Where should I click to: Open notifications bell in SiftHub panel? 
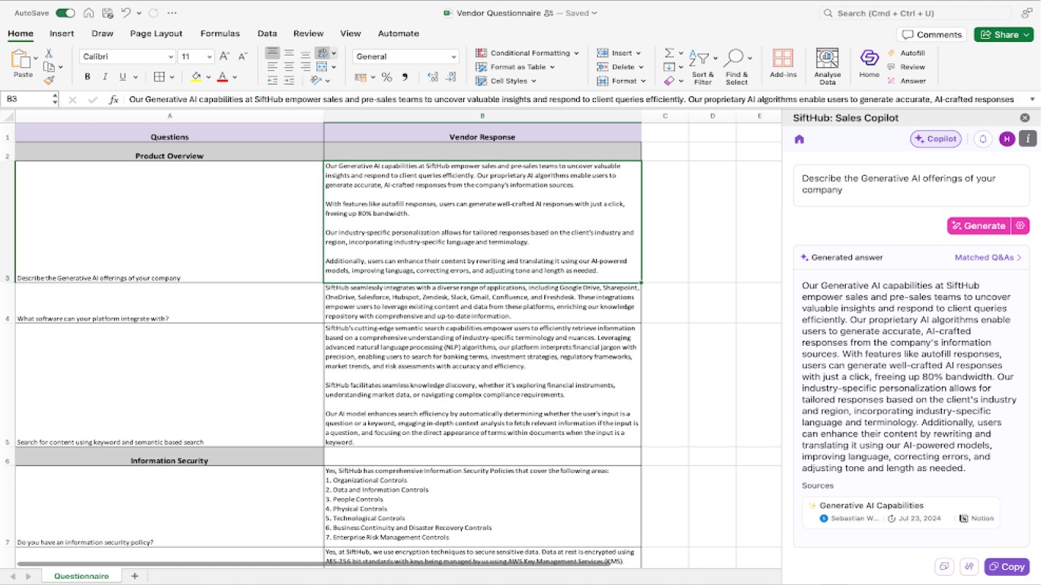[x=983, y=139]
